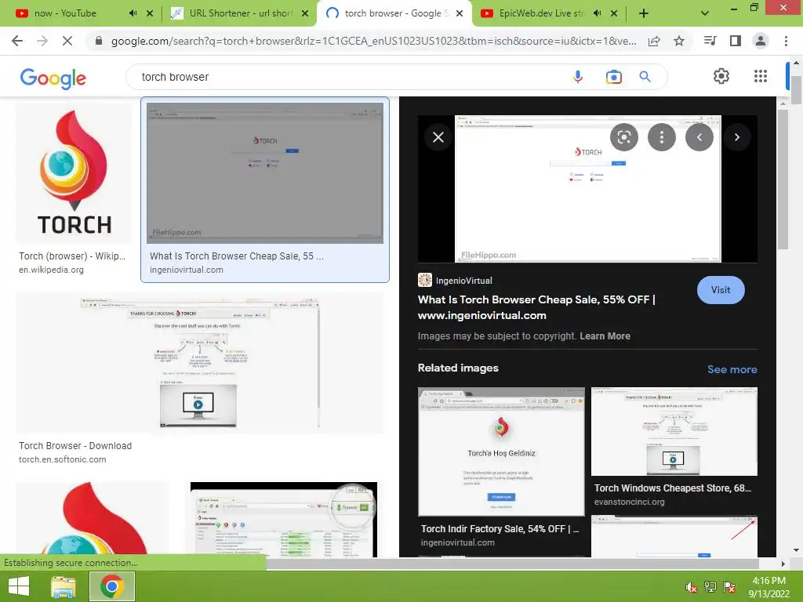Click the 'See more' related images link

coord(732,369)
